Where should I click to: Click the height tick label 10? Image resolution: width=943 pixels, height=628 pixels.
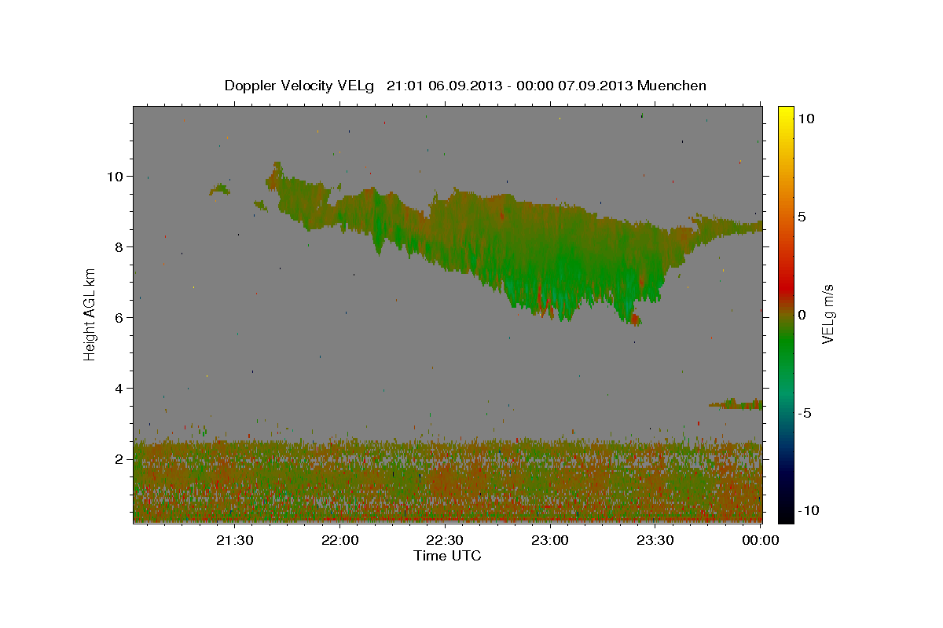pos(115,177)
